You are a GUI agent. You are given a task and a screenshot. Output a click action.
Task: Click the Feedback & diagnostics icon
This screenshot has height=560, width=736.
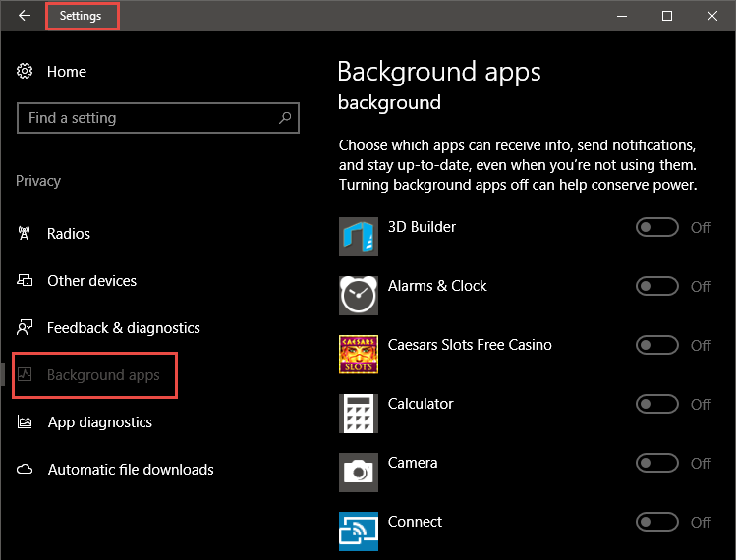click(25, 327)
